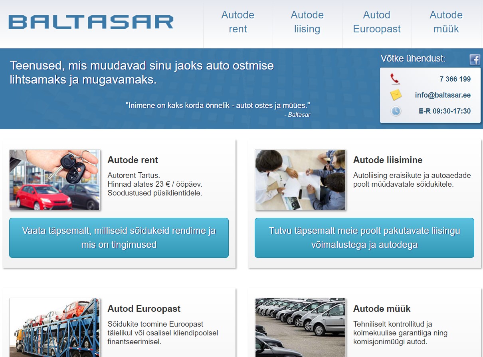This screenshot has height=357, width=483.
Task: Click the yellow envelope email icon
Action: tap(396, 95)
